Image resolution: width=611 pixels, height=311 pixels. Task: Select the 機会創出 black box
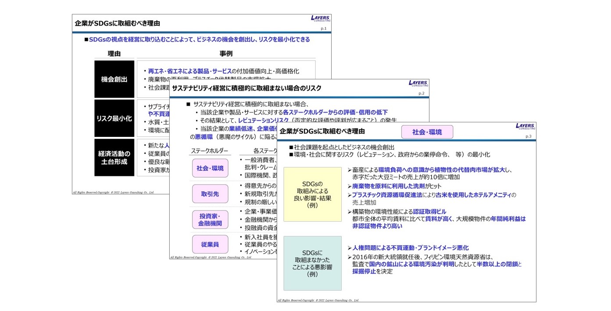114,79
